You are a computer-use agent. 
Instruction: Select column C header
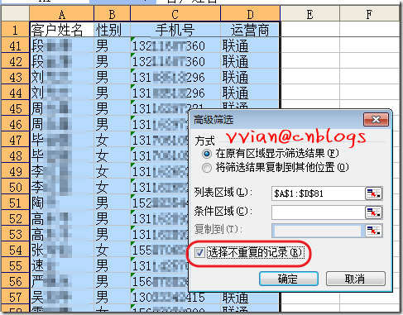click(175, 14)
